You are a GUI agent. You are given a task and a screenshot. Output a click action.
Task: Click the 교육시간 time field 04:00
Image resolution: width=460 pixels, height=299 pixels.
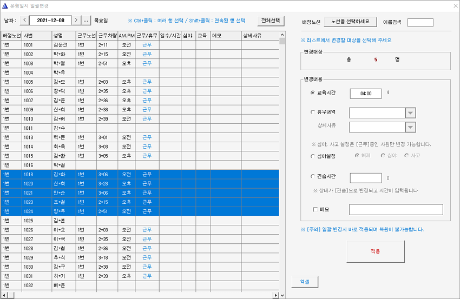coord(366,94)
